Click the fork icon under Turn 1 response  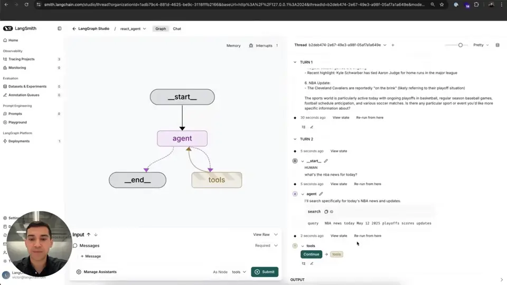click(304, 127)
